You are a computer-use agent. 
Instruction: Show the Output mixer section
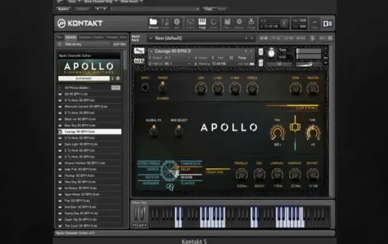point(190,24)
